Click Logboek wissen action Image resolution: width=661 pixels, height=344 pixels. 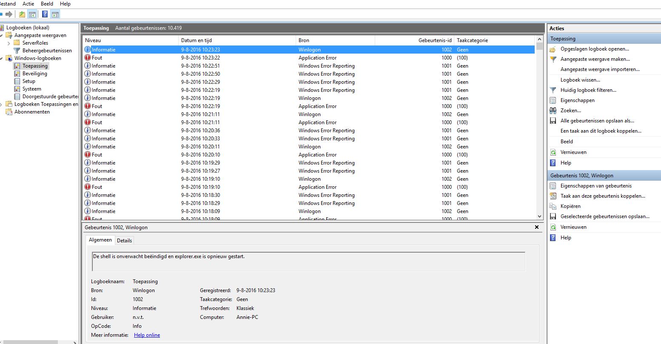(580, 80)
